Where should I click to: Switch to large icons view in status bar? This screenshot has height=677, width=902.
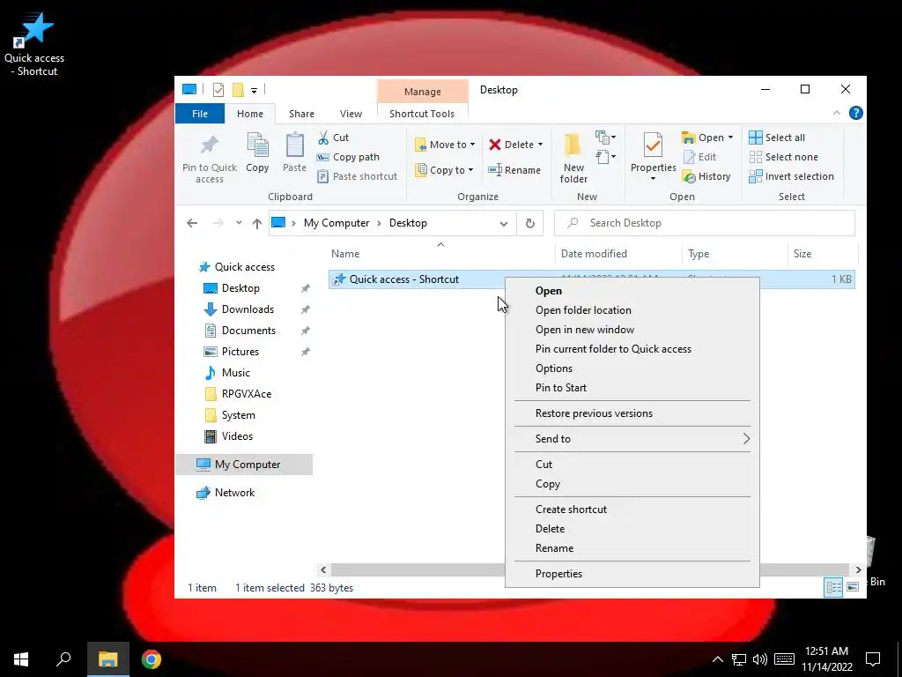(853, 587)
